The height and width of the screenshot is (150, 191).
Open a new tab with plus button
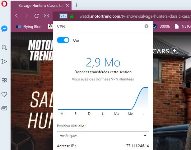coord(76,5)
